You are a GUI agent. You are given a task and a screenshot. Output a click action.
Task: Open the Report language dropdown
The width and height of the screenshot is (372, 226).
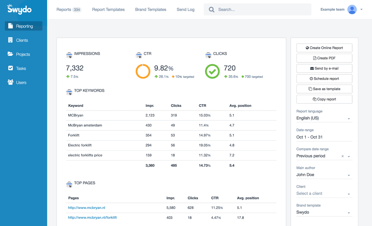click(323, 118)
